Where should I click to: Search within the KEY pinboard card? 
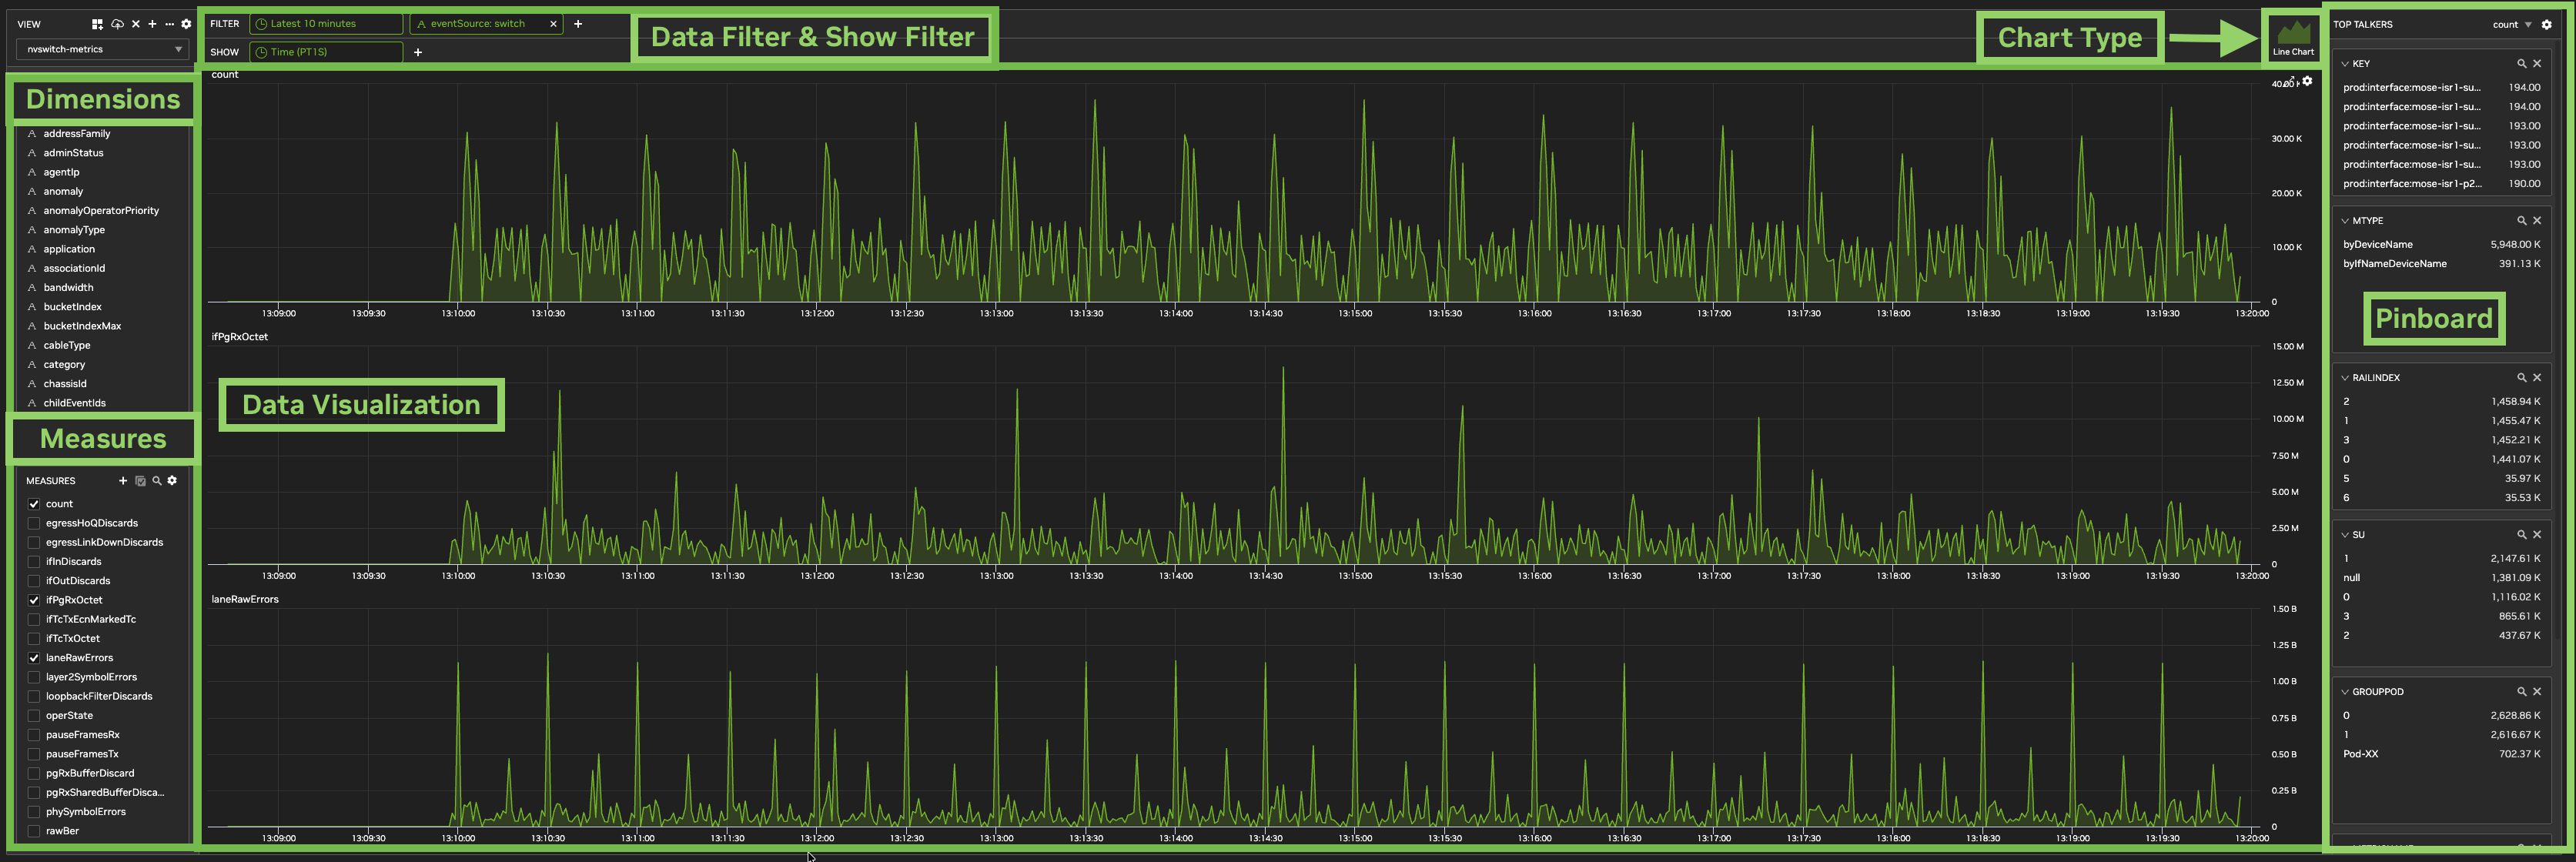tap(2521, 63)
